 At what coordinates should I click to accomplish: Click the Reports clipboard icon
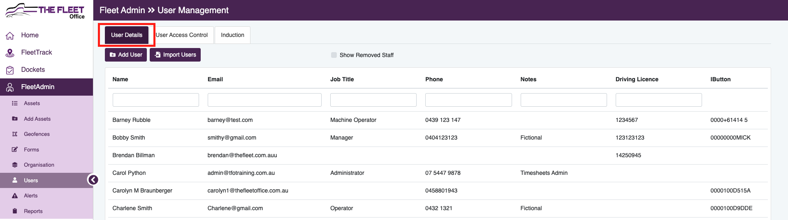tap(15, 211)
